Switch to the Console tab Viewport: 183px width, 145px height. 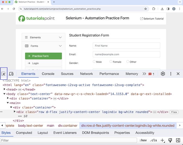click(x=48, y=74)
